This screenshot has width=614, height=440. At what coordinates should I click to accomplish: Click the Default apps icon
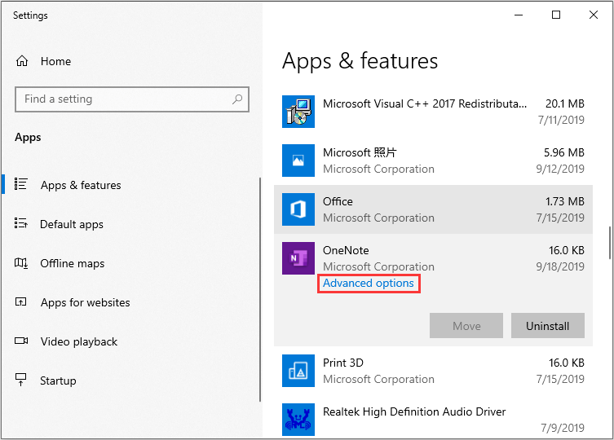pos(20,223)
